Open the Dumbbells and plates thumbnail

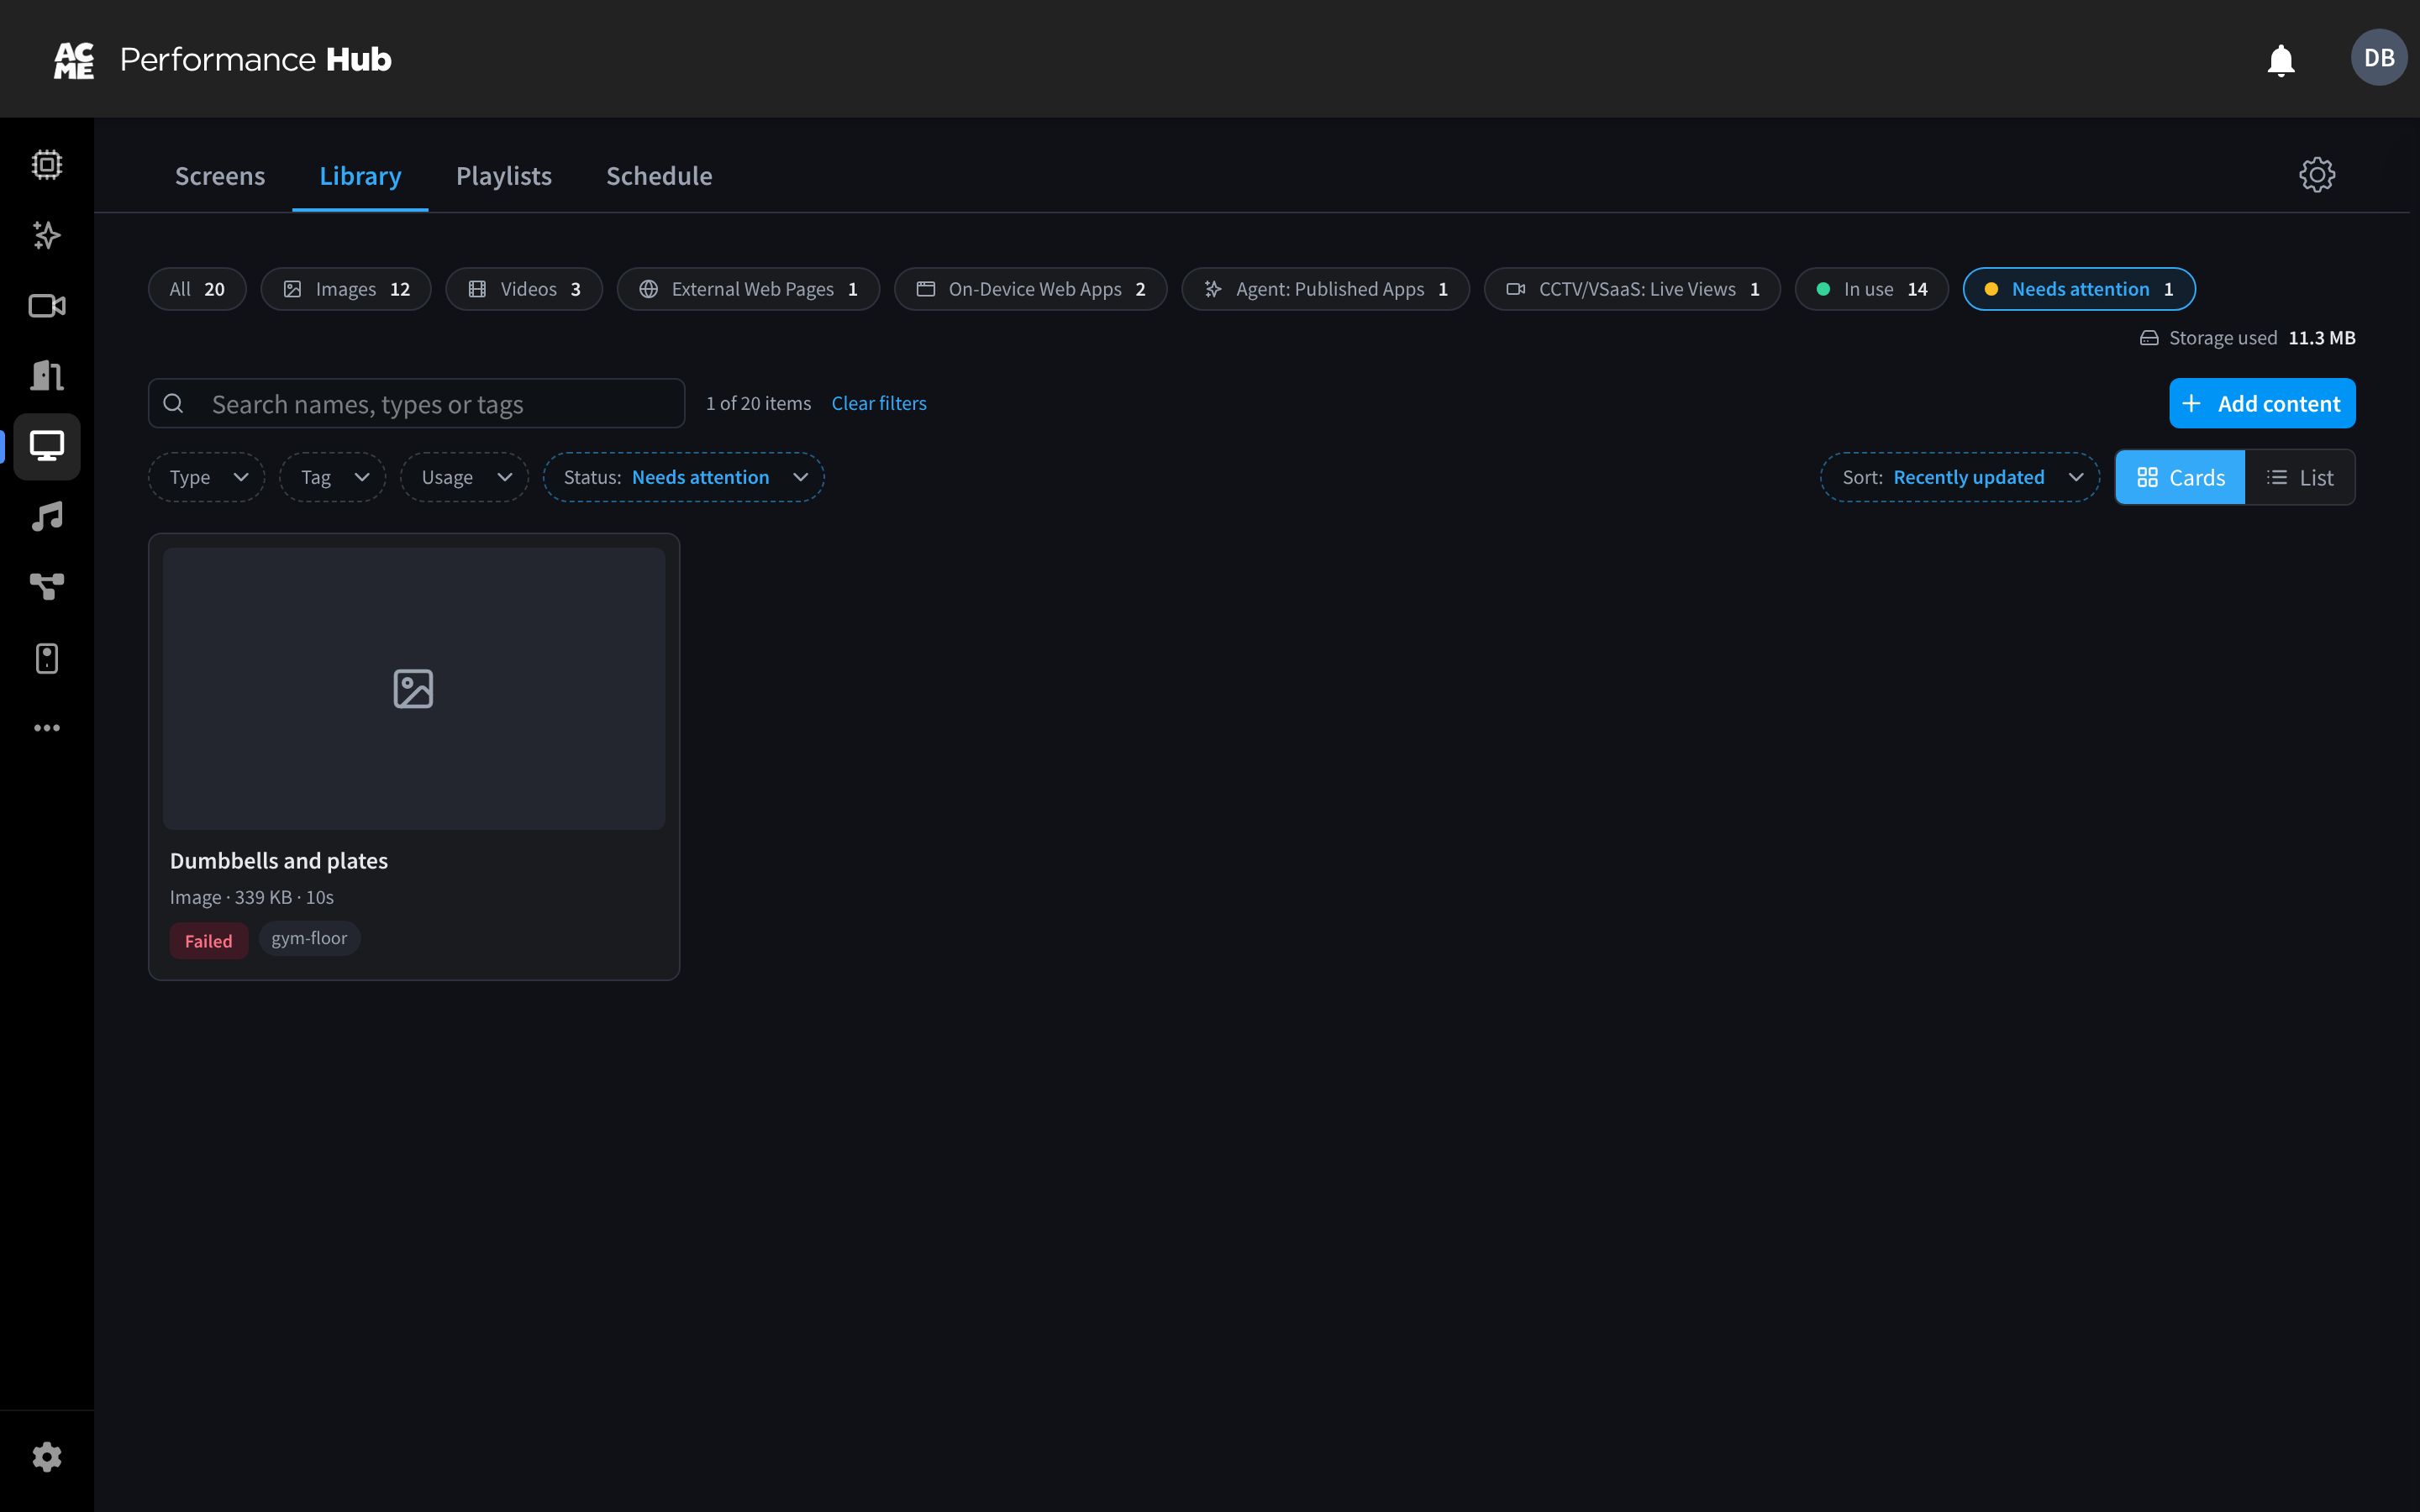414,688
